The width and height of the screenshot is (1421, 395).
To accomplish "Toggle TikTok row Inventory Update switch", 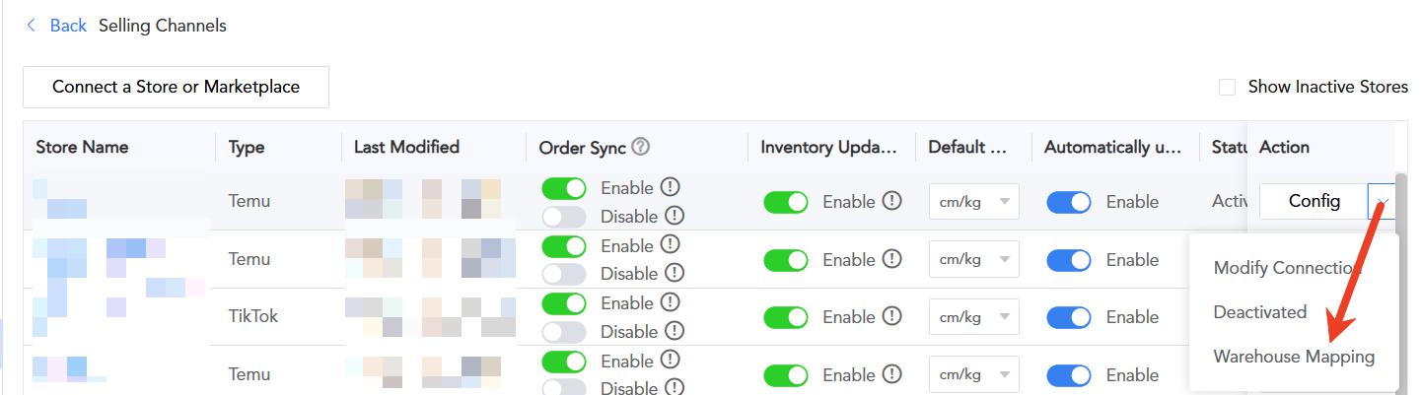I will (x=786, y=317).
